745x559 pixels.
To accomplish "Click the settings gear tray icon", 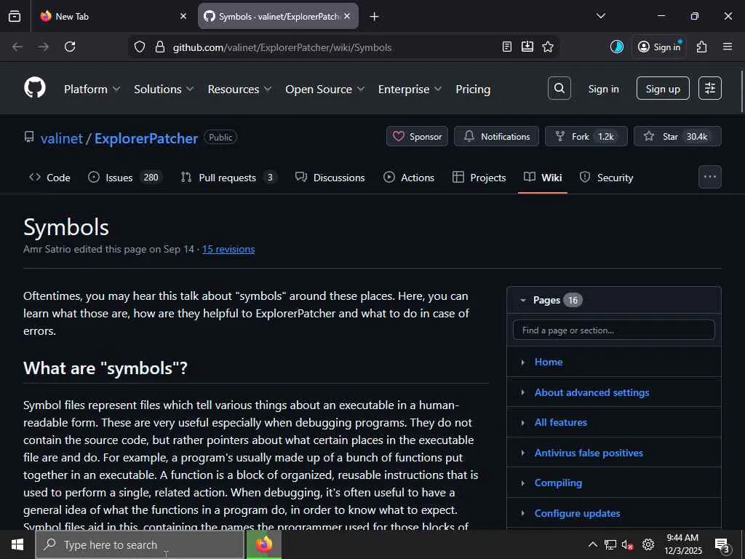I will click(648, 544).
